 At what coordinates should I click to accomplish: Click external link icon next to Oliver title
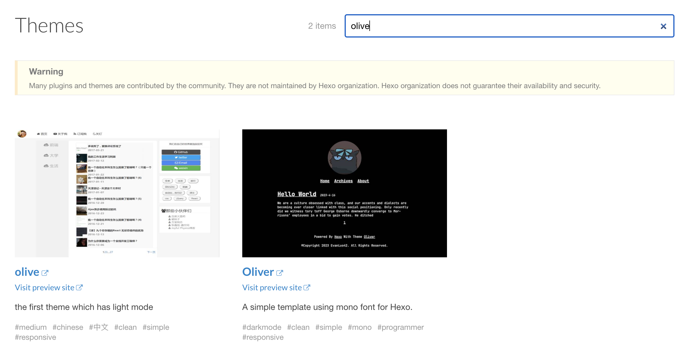click(x=280, y=273)
